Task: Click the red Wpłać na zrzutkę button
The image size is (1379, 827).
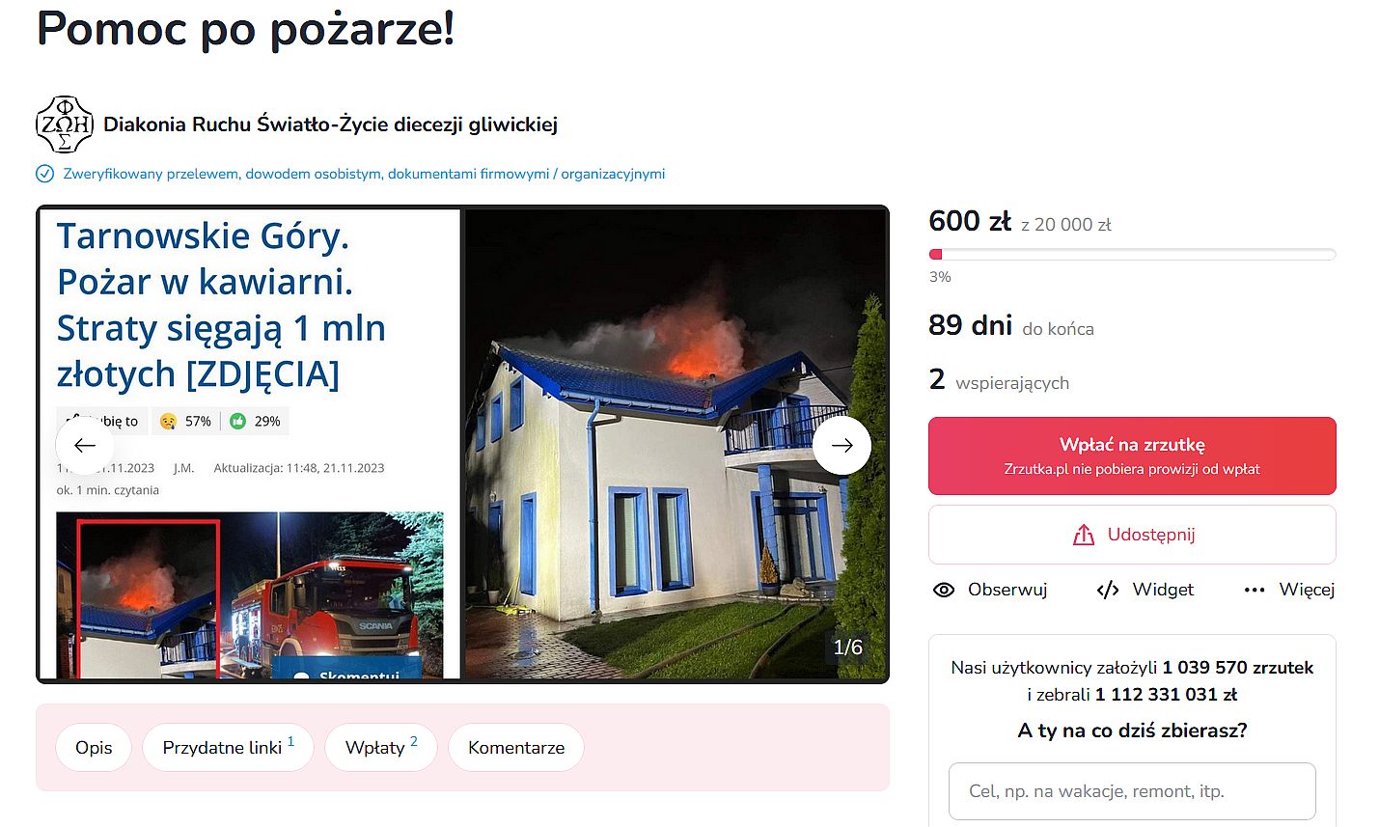Action: click(1132, 455)
